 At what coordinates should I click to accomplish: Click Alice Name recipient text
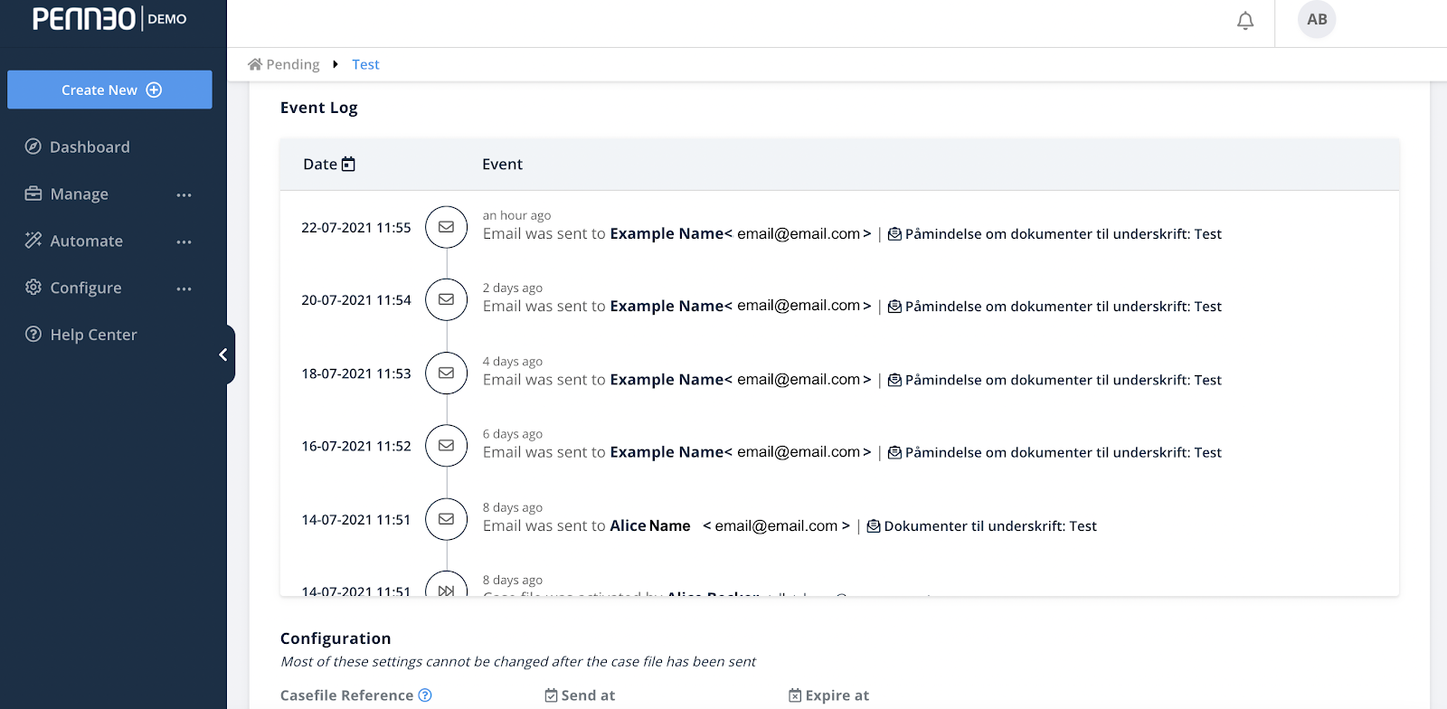point(650,525)
